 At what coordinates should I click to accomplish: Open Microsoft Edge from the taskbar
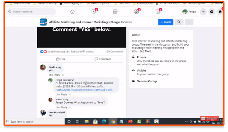[104, 121]
